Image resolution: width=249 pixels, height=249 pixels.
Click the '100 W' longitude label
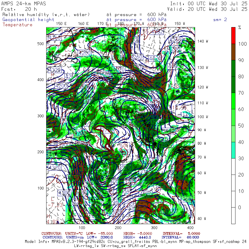tap(203, 117)
